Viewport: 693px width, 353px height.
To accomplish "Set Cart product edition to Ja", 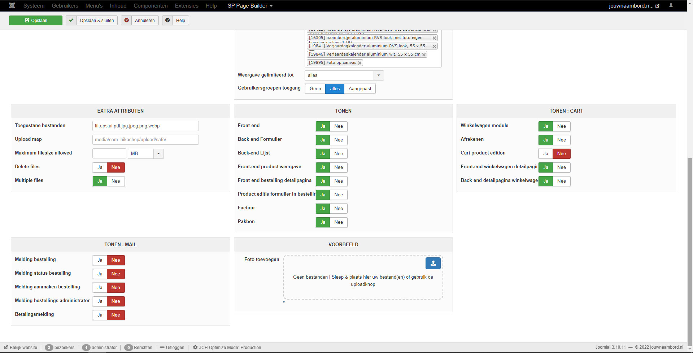I will click(x=546, y=154).
